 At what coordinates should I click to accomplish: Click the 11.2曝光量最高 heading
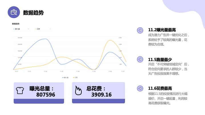(x=162, y=30)
